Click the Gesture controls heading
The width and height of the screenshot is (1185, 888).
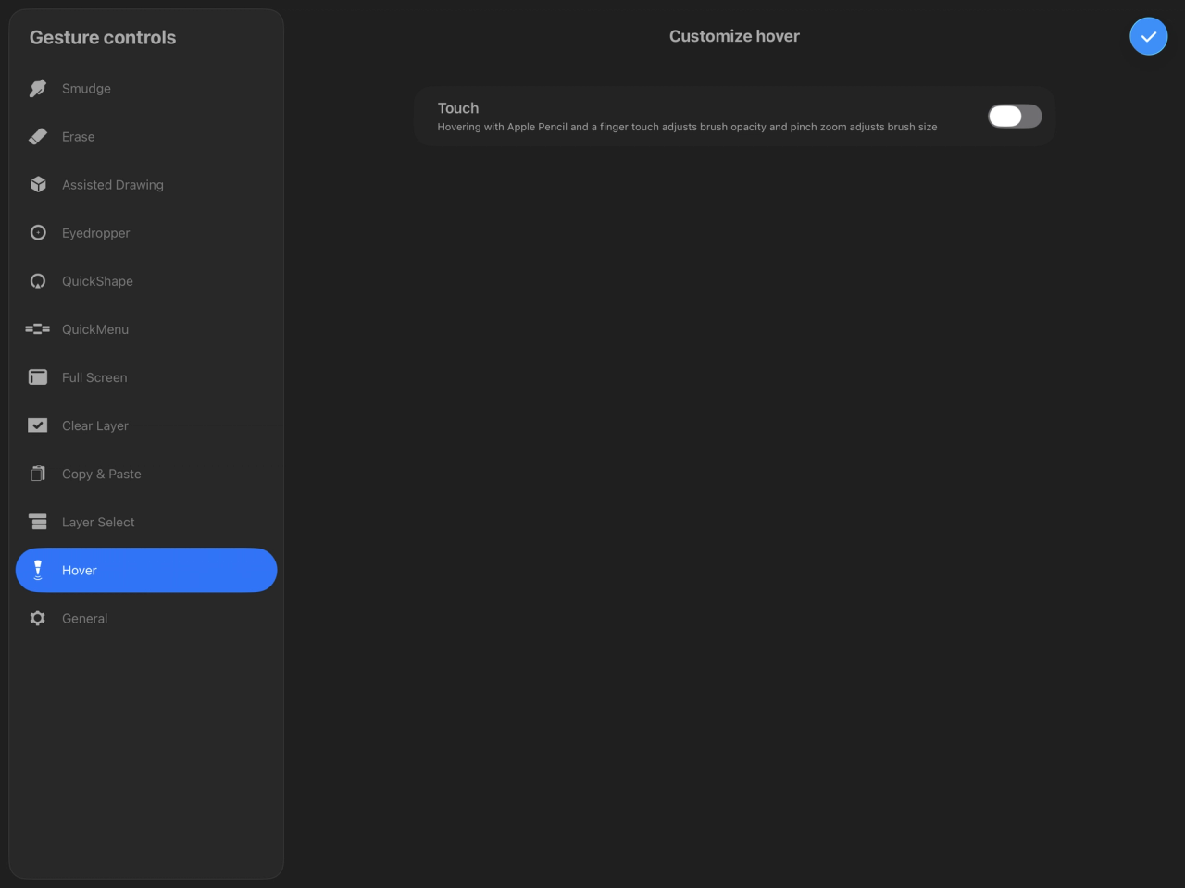(x=103, y=37)
